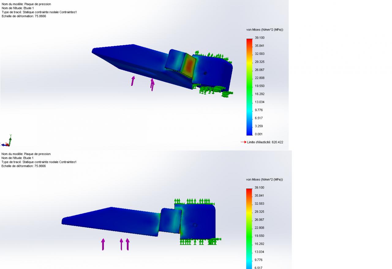Click the 26.067 value in lower legend

(x=259, y=220)
